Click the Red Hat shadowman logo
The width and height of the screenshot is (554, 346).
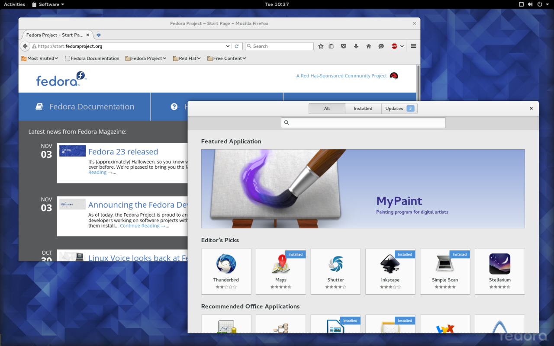coord(394,76)
